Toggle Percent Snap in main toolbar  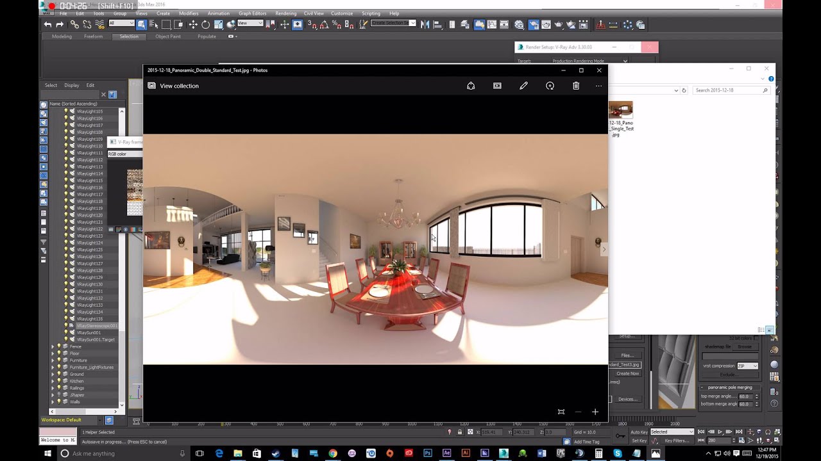pos(336,24)
